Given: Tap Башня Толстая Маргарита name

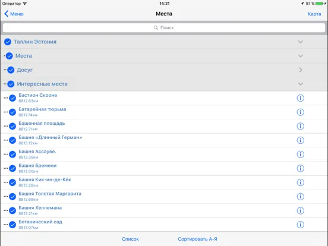Looking at the screenshot, I should pos(50,194).
